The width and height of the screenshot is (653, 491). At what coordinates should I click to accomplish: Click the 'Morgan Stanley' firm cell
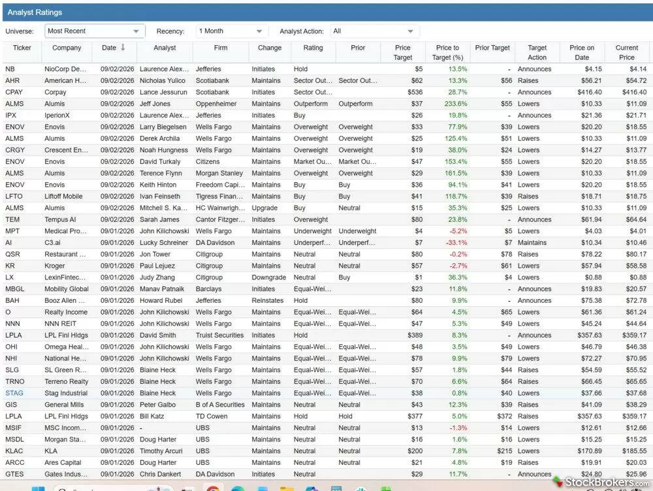tap(219, 173)
